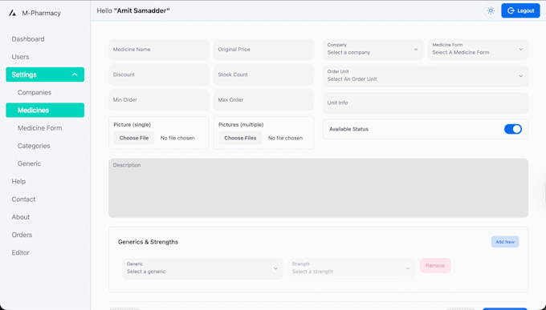Go to the Users page
Viewport: 546px width, 310px height.
(20, 57)
